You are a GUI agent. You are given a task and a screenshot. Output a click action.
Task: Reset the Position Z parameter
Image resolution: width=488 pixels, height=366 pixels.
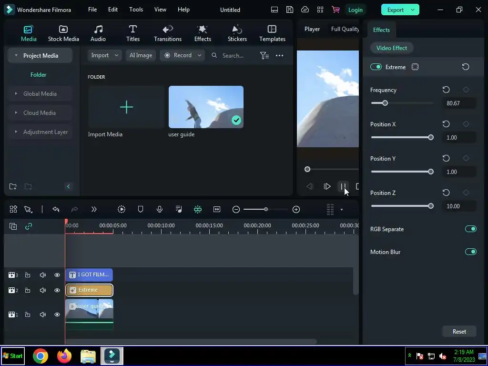[446, 193]
